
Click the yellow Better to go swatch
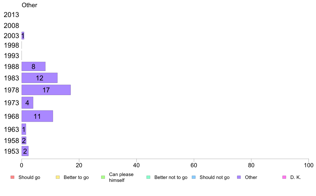click(x=58, y=177)
